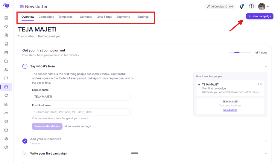This screenshot has width=275, height=163.
Task: Open the gift rewards icon
Action: [251, 6]
